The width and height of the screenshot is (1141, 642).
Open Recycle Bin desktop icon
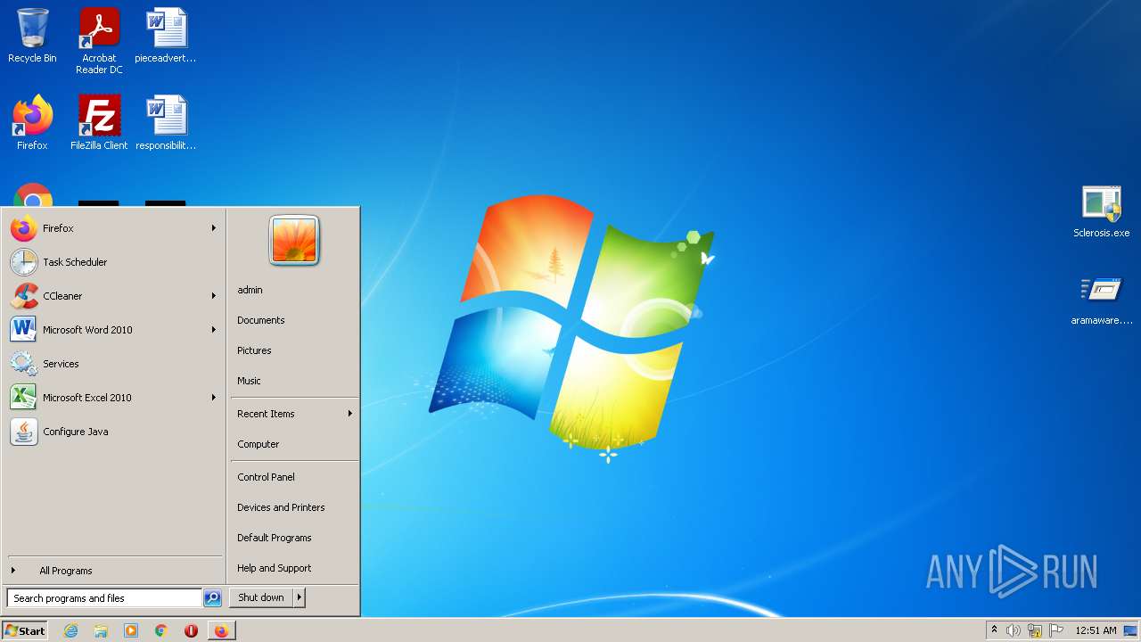click(x=32, y=36)
